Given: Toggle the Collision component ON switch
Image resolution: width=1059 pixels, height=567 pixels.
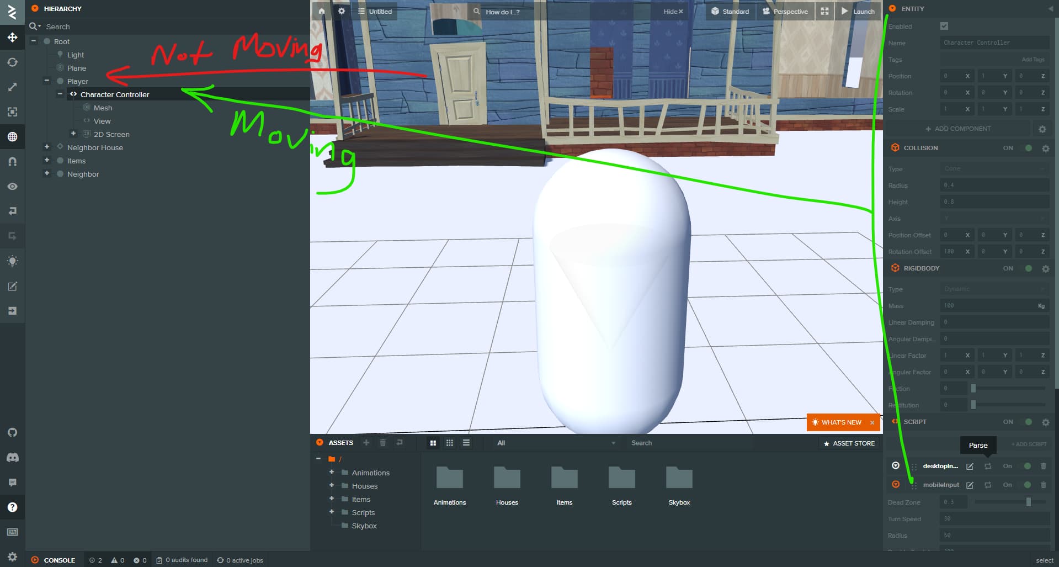Looking at the screenshot, I should pos(1028,148).
